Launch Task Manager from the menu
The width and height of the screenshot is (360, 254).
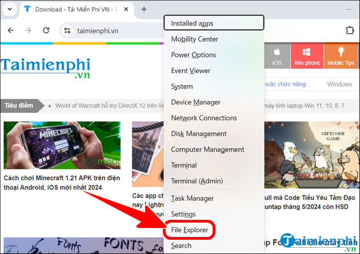pyautogui.click(x=192, y=198)
